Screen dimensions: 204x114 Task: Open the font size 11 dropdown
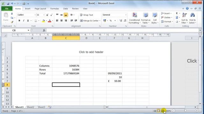[x=44, y=15]
